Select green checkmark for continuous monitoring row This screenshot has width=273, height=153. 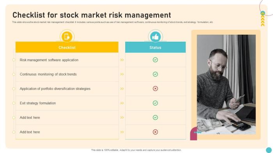pos(155,74)
